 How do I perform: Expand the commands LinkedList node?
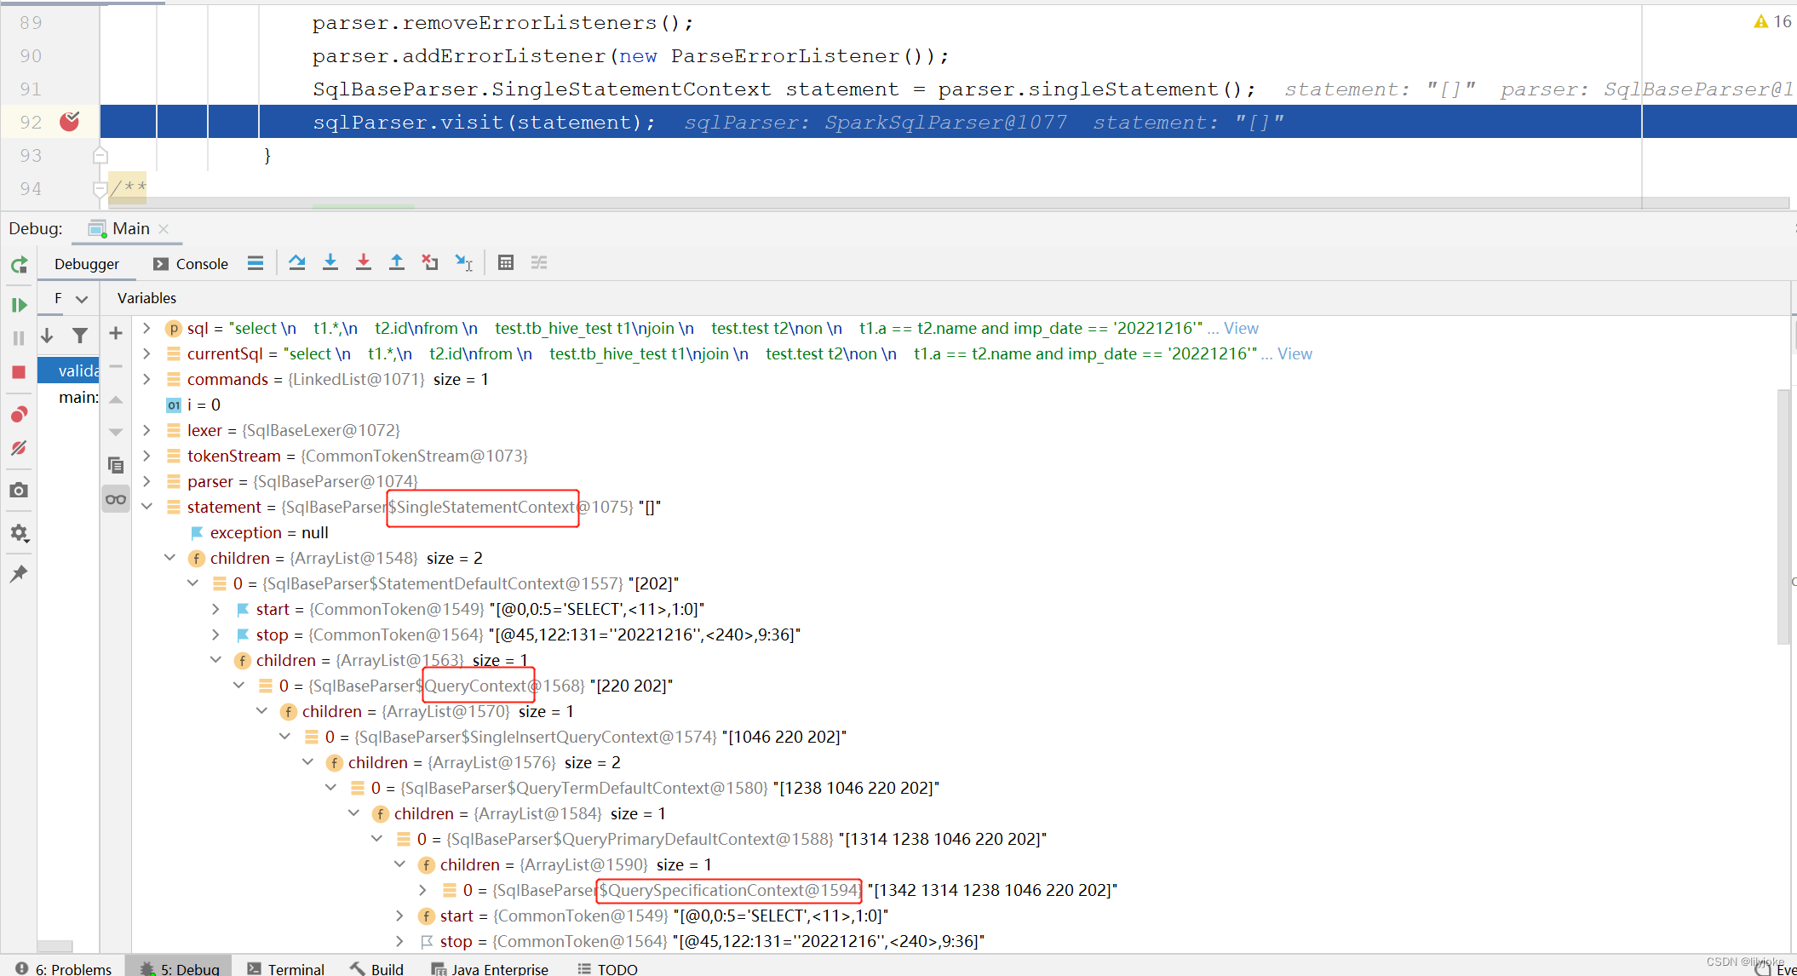point(146,379)
